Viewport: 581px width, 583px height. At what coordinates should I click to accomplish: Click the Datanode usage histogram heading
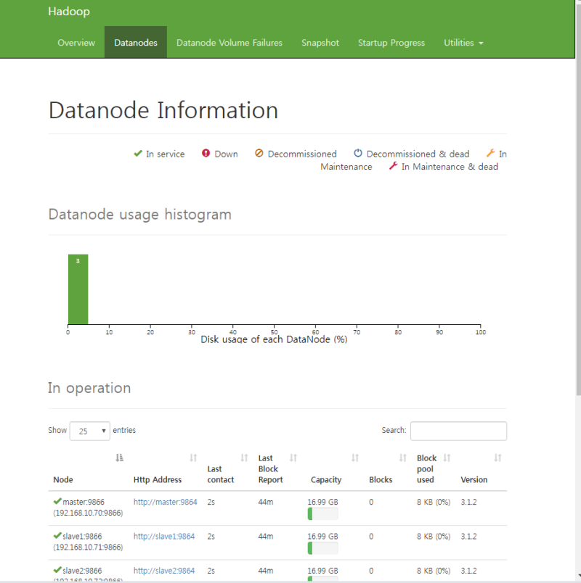[x=139, y=215]
